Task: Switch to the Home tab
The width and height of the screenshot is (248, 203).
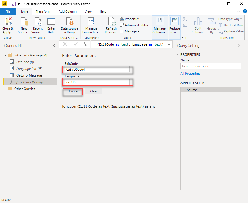Action: click(24, 11)
